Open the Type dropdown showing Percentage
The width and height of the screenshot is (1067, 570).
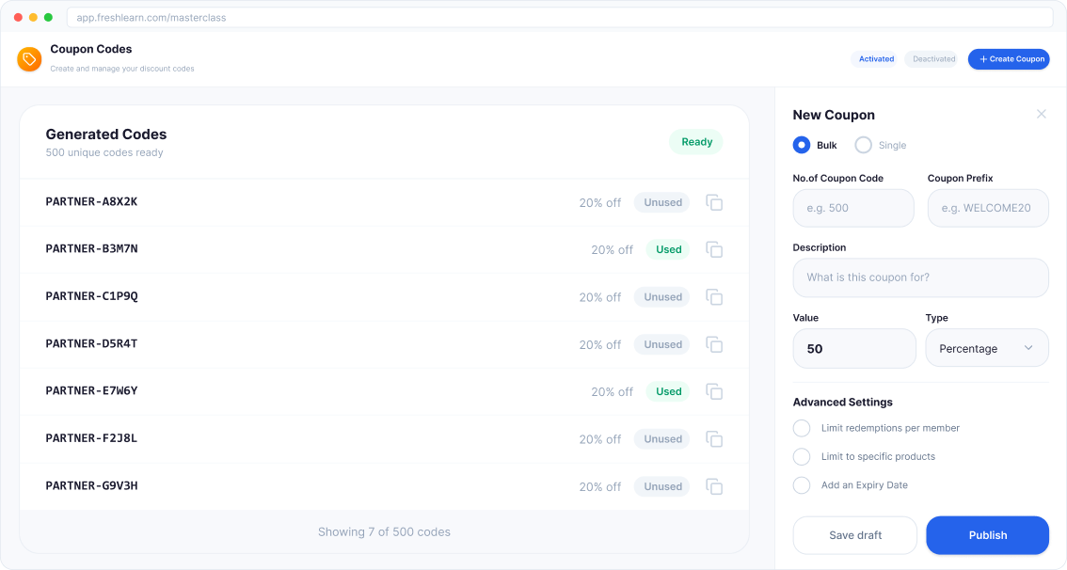987,347
